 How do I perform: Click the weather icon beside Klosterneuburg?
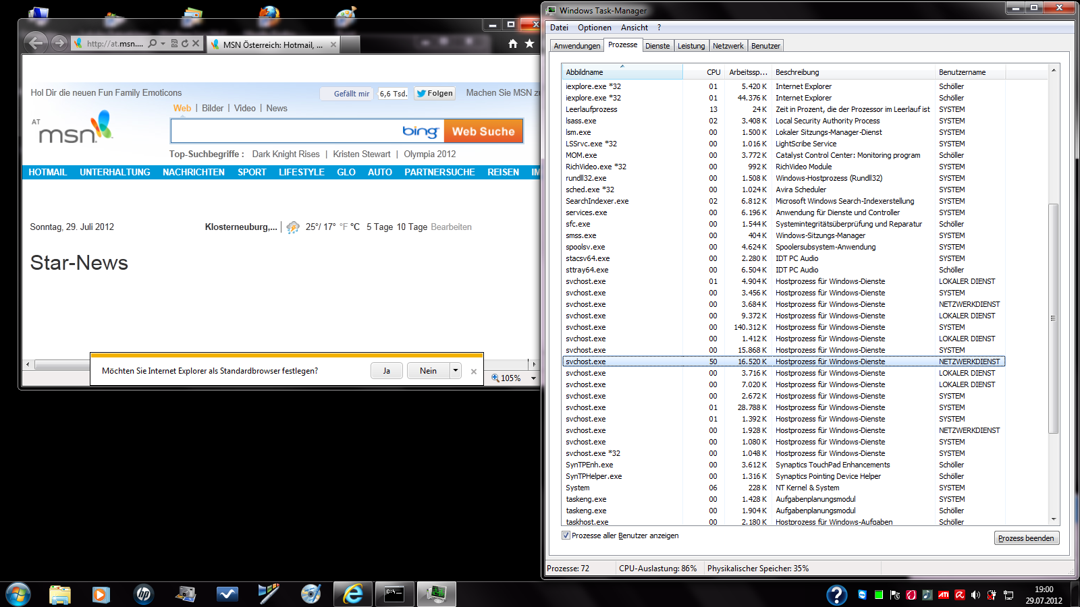point(293,227)
